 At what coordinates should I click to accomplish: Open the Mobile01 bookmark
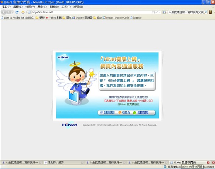coord(28,18)
